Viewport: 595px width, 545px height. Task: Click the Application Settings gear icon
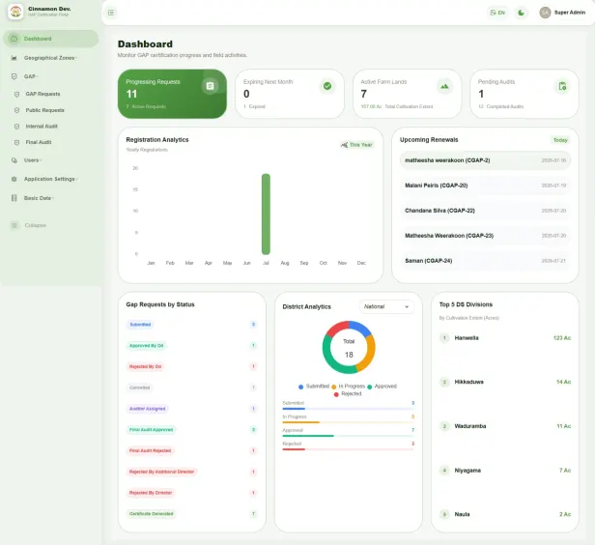[14, 179]
